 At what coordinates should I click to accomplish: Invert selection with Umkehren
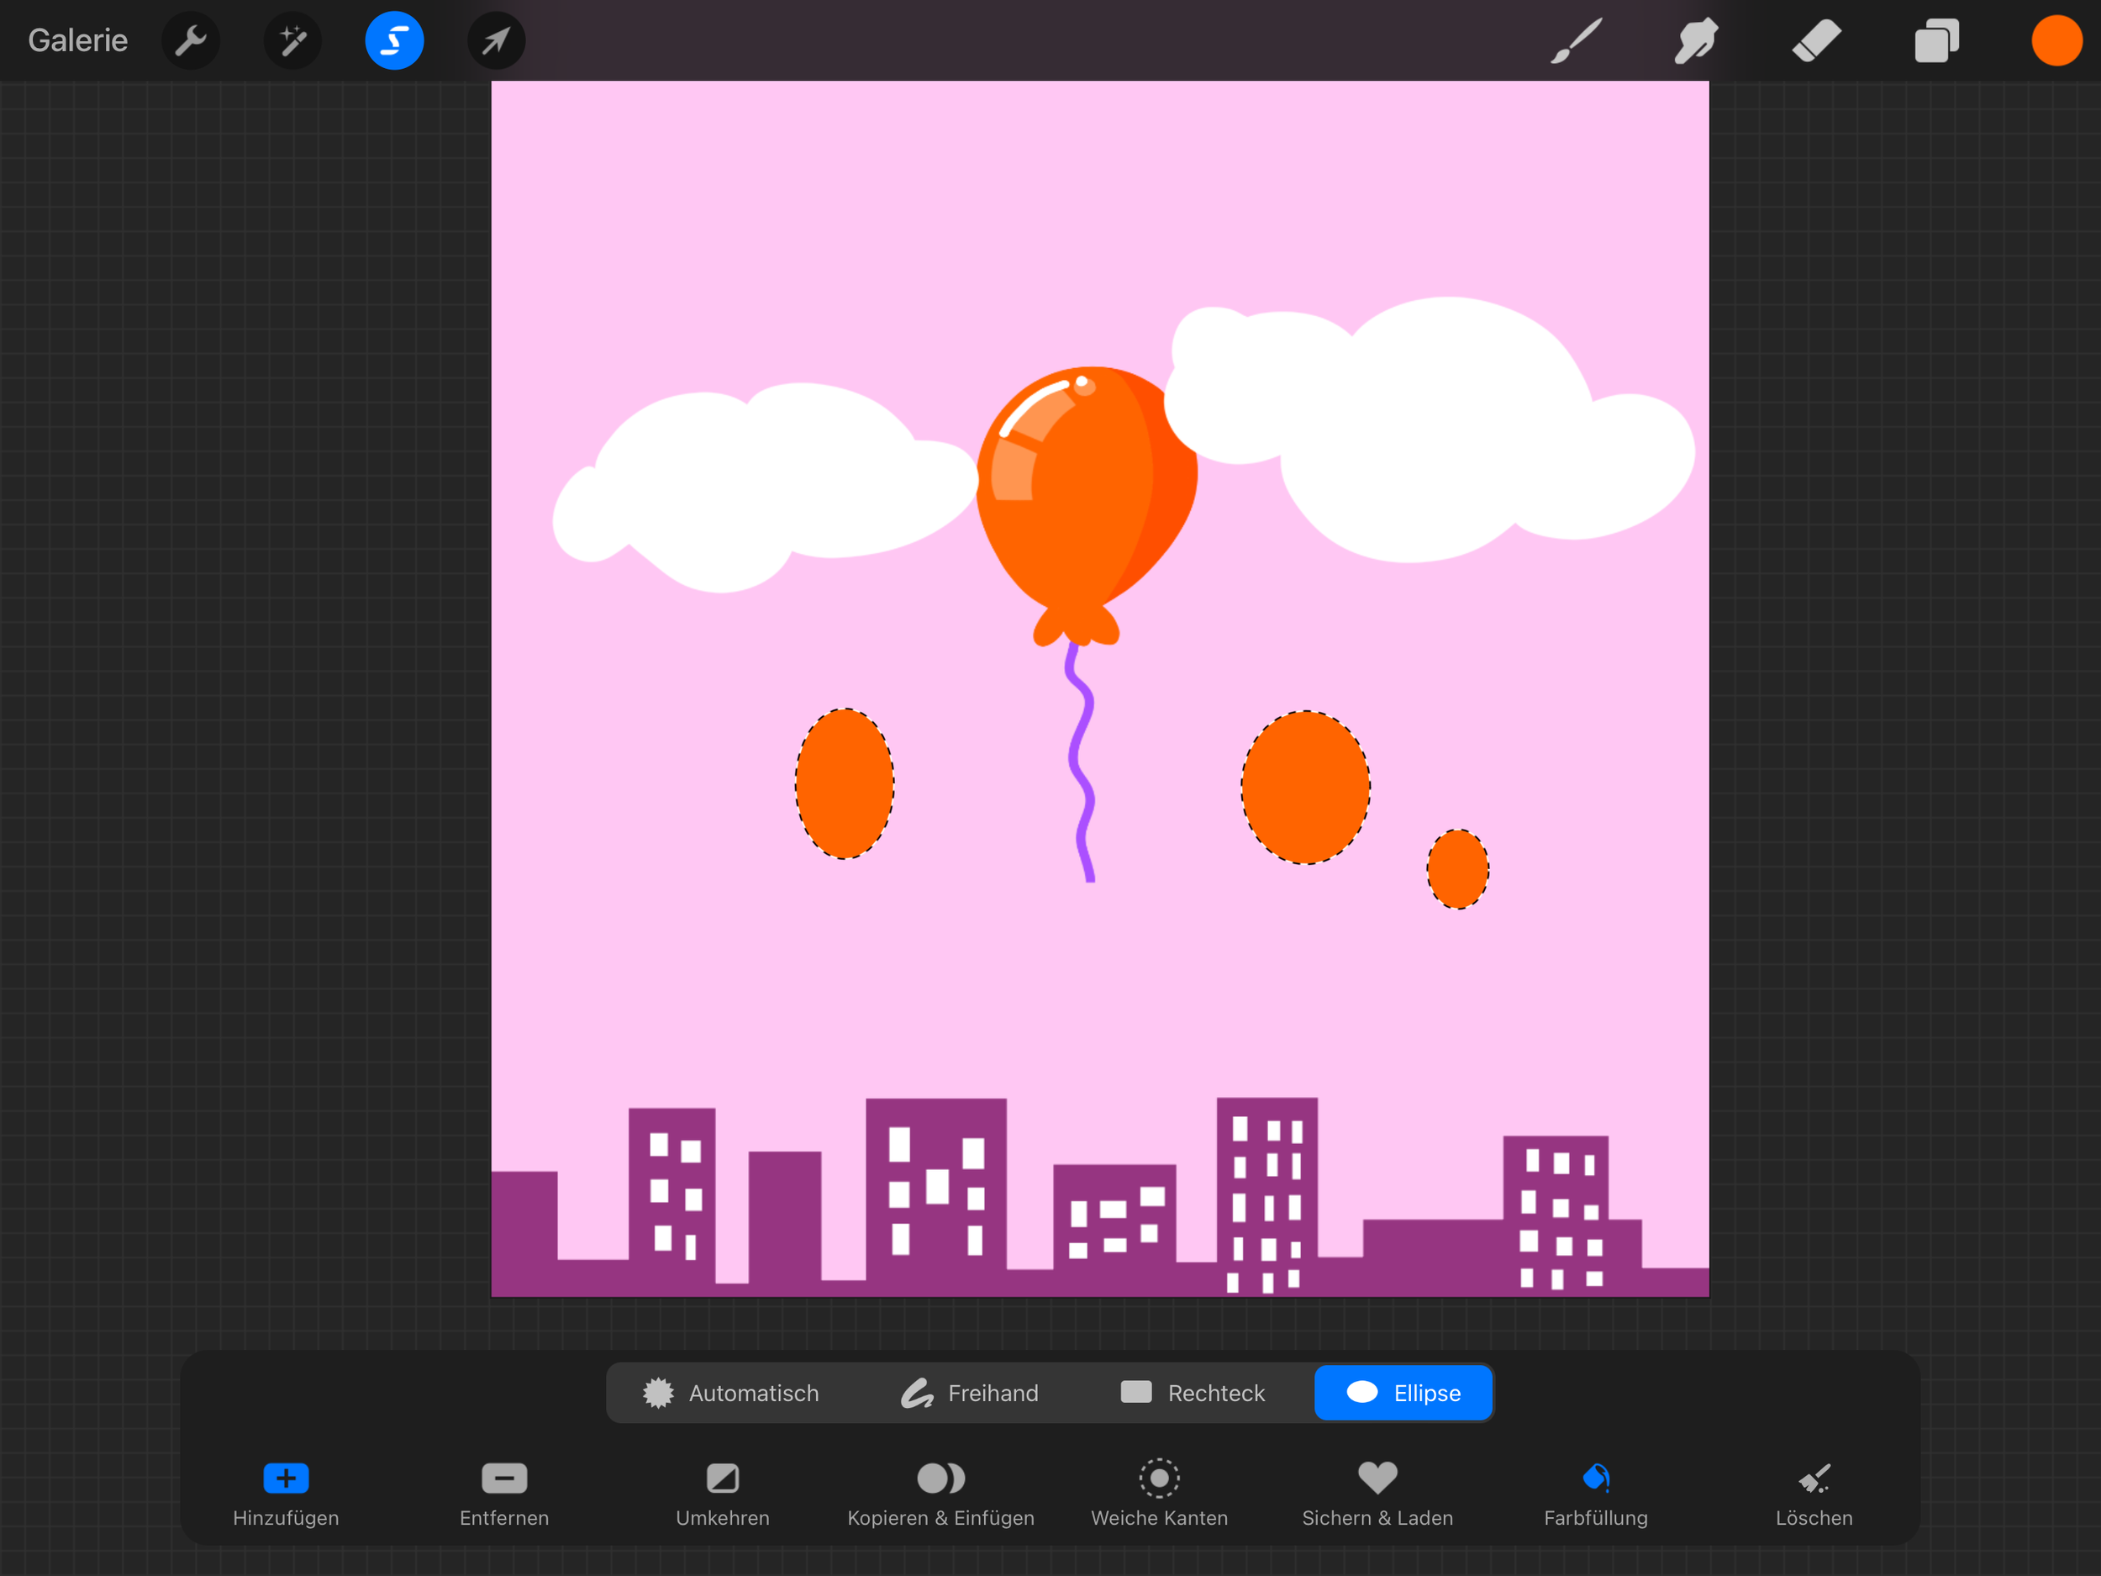coord(723,1494)
